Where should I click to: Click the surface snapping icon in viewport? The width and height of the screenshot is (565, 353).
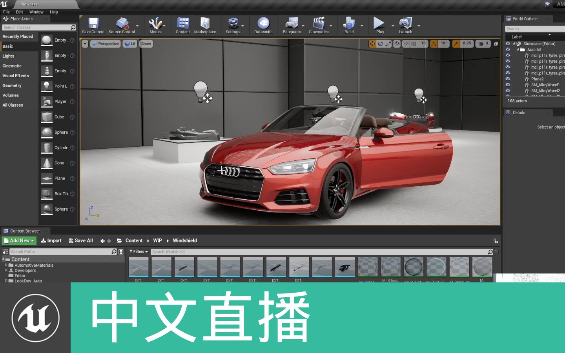tap(406, 44)
